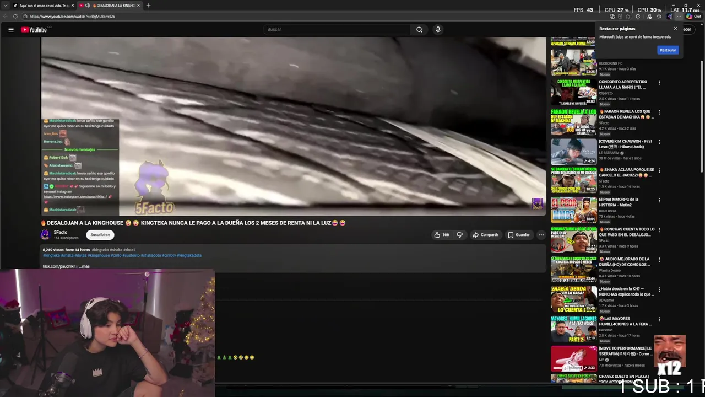The width and height of the screenshot is (705, 397).
Task: Start voice search with microphone icon
Action: [438, 30]
